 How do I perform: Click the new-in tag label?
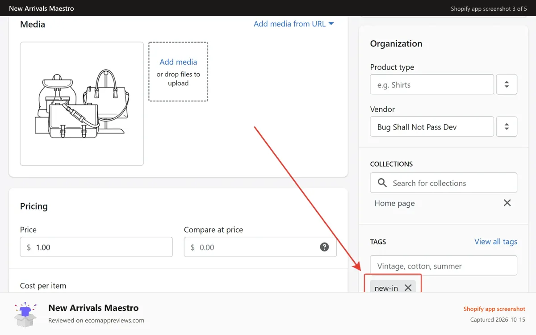click(386, 288)
